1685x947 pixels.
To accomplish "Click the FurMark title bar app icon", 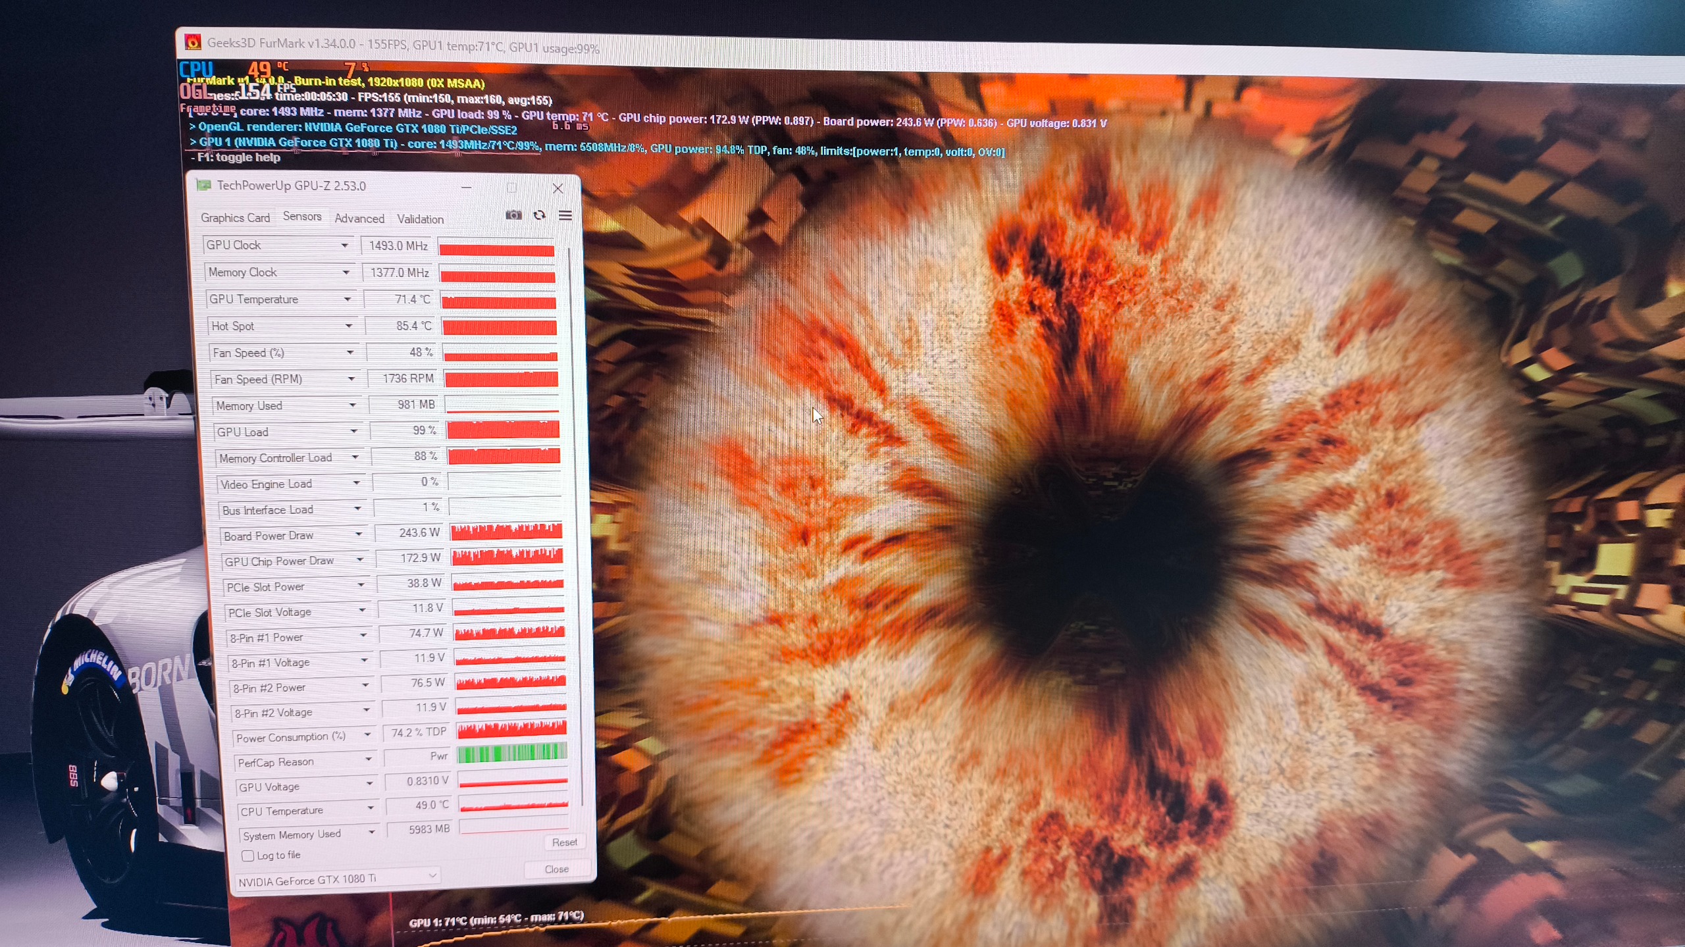I will click(x=192, y=42).
